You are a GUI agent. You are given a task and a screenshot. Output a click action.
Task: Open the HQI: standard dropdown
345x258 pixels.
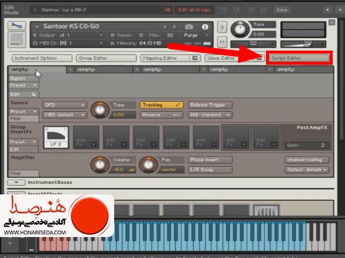pos(210,115)
